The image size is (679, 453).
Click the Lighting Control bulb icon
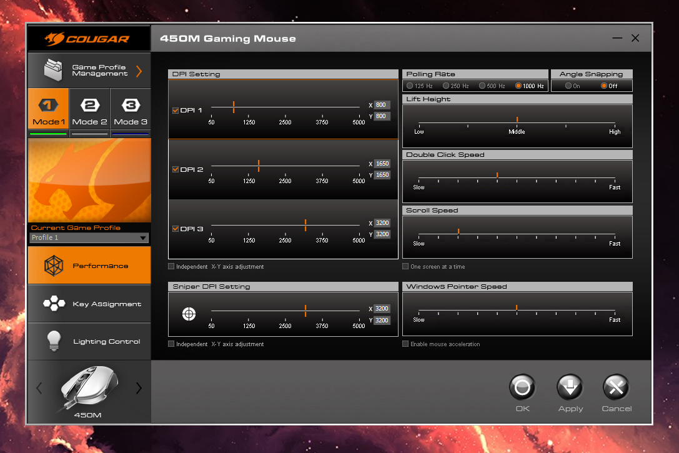tap(54, 341)
